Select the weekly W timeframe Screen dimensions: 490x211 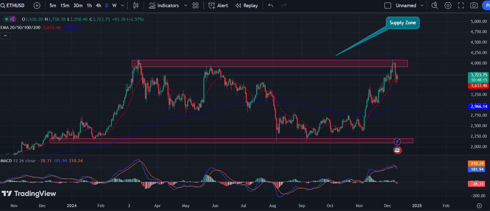tap(114, 6)
